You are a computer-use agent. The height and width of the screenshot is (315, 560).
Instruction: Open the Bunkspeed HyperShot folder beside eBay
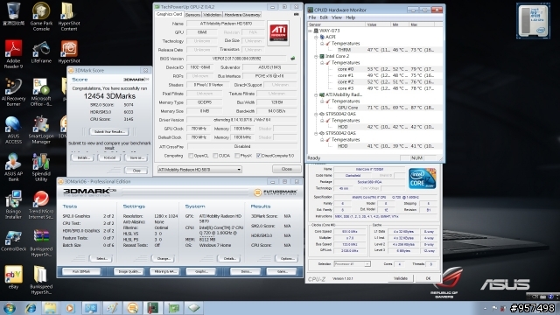pos(41,281)
